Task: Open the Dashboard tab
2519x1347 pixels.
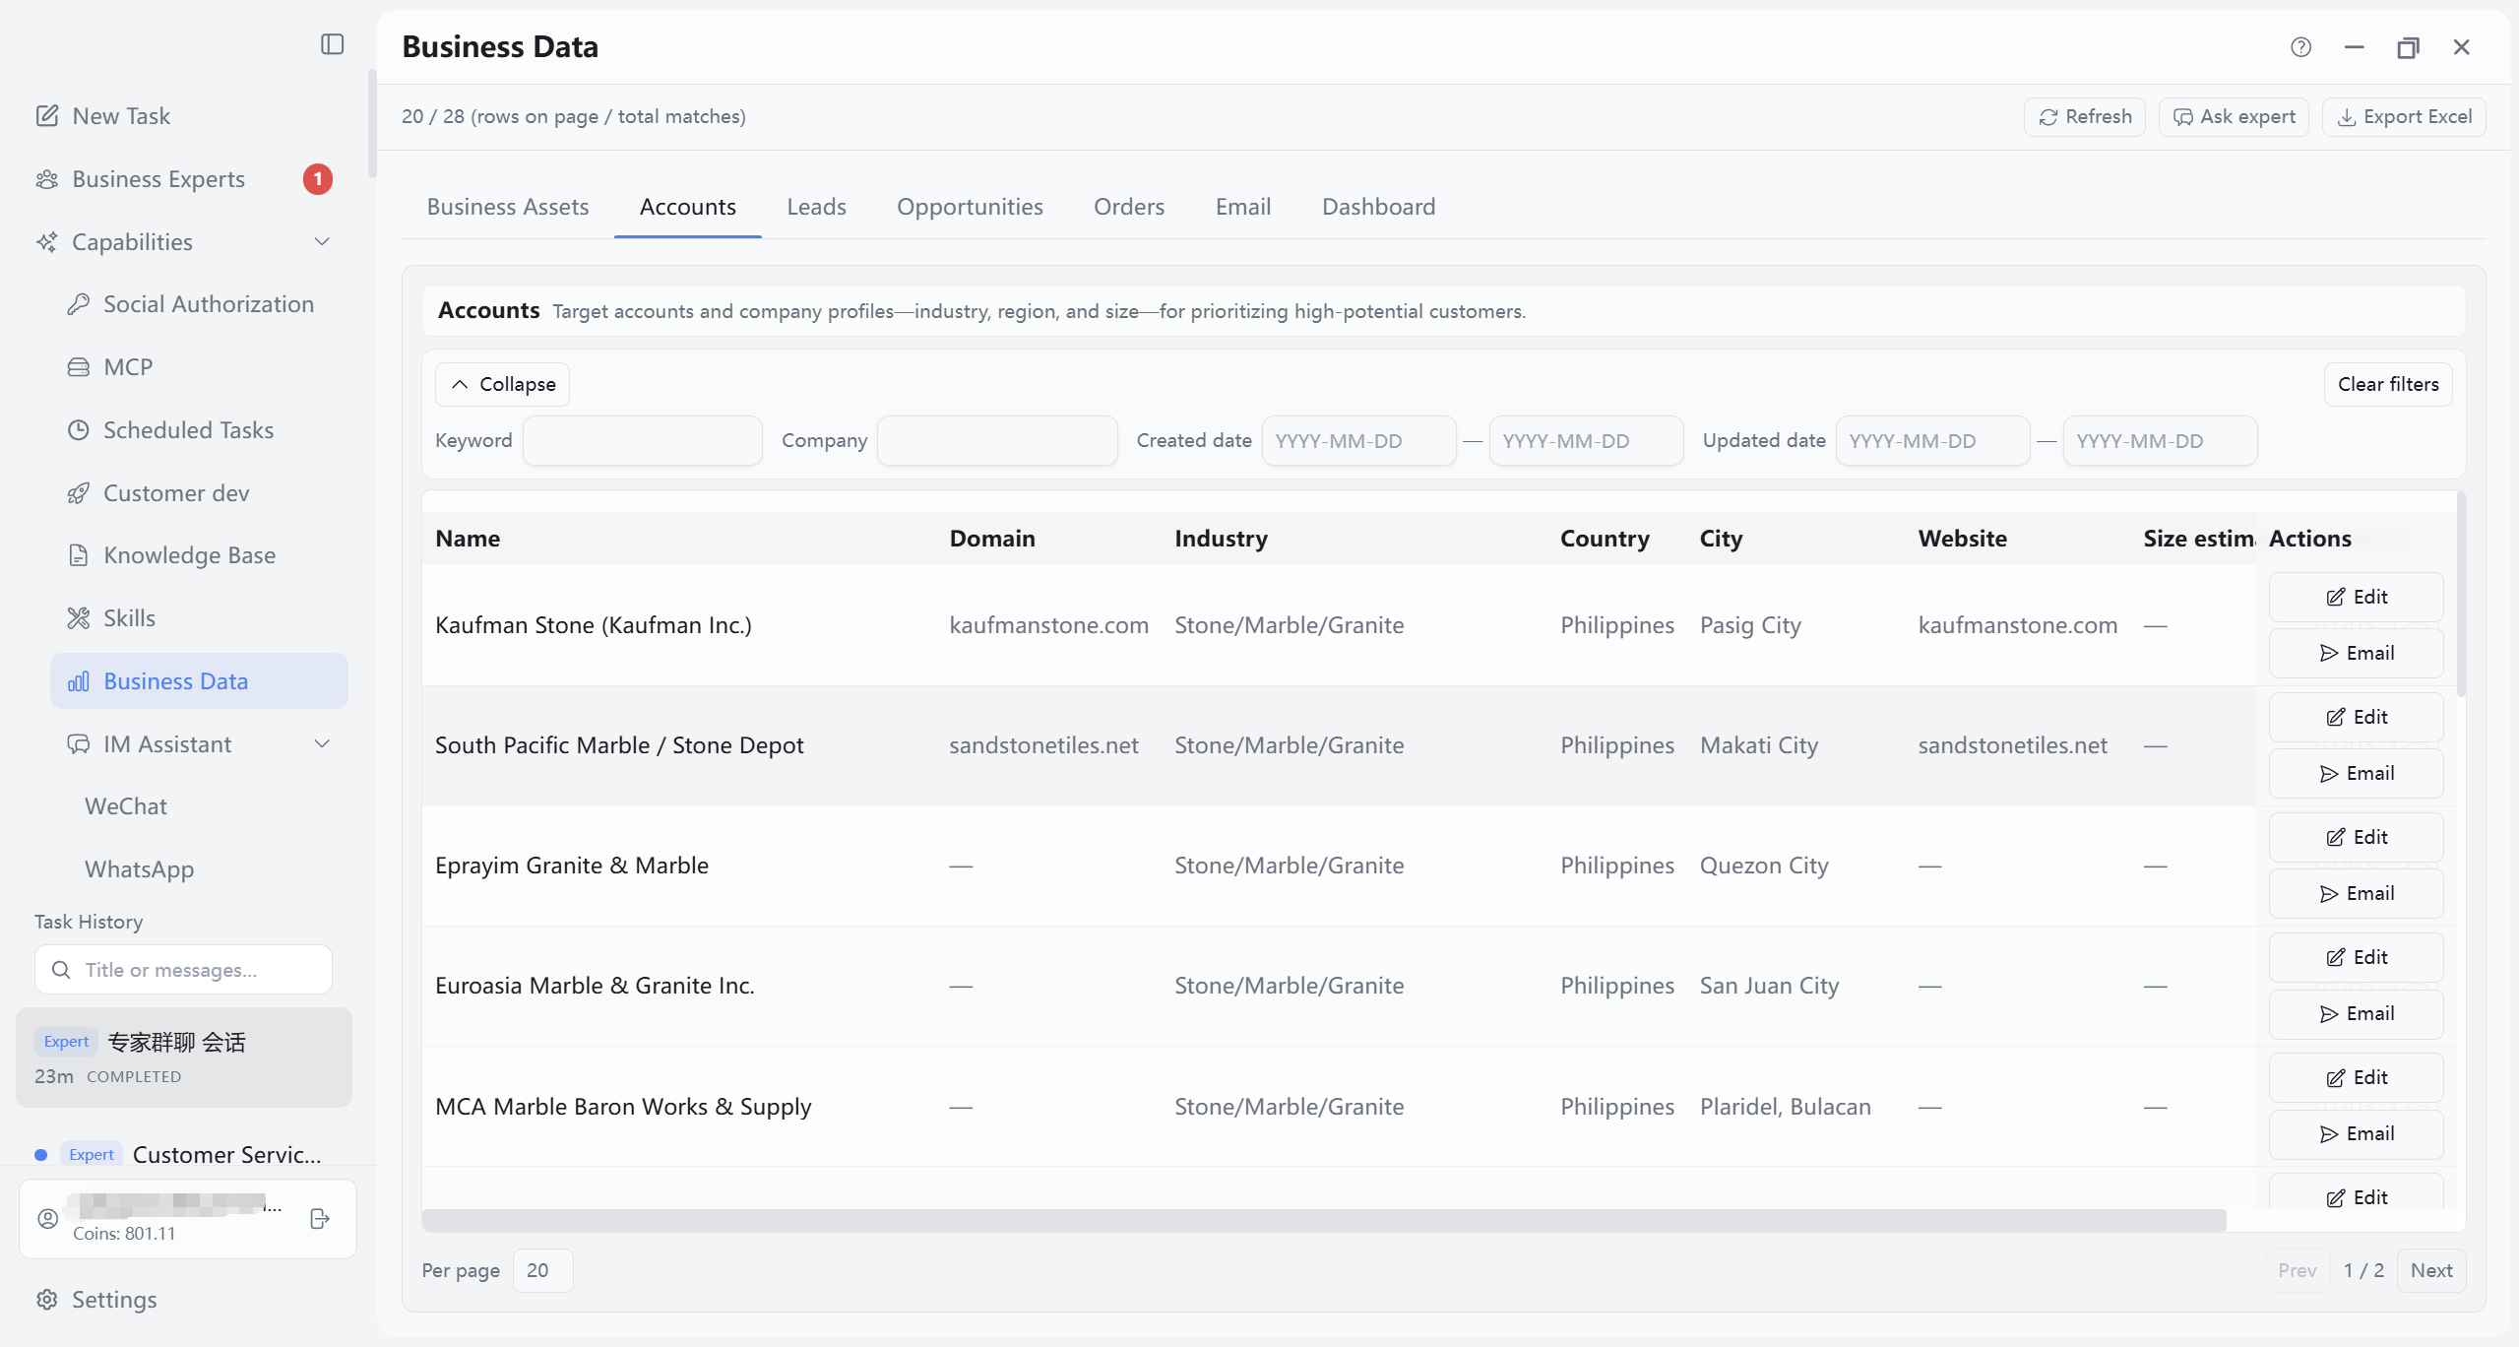Action: coord(1378,207)
